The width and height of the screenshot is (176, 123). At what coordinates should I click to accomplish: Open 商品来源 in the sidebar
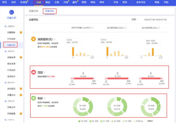pyautogui.click(x=11, y=64)
